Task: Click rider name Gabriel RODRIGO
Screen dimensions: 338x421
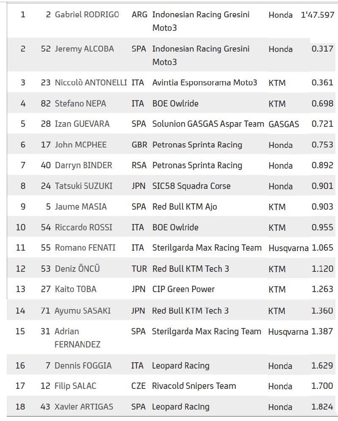Action: click(87, 14)
